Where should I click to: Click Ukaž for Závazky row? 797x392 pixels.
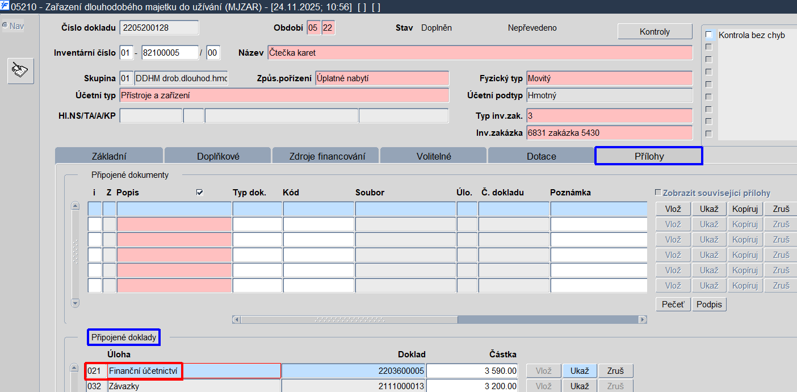tap(580, 386)
